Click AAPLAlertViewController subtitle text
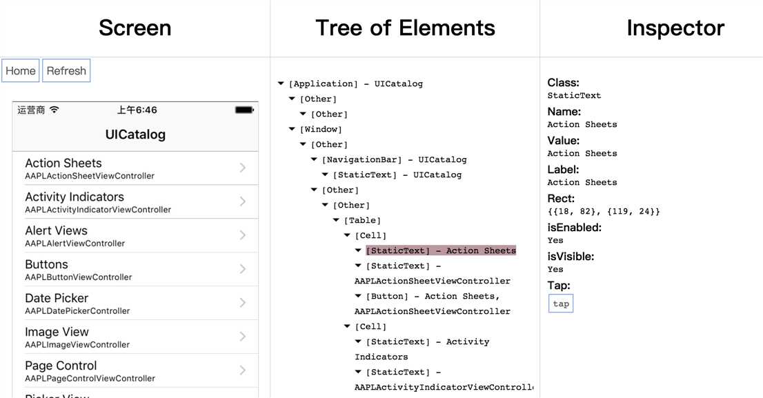 75,243
